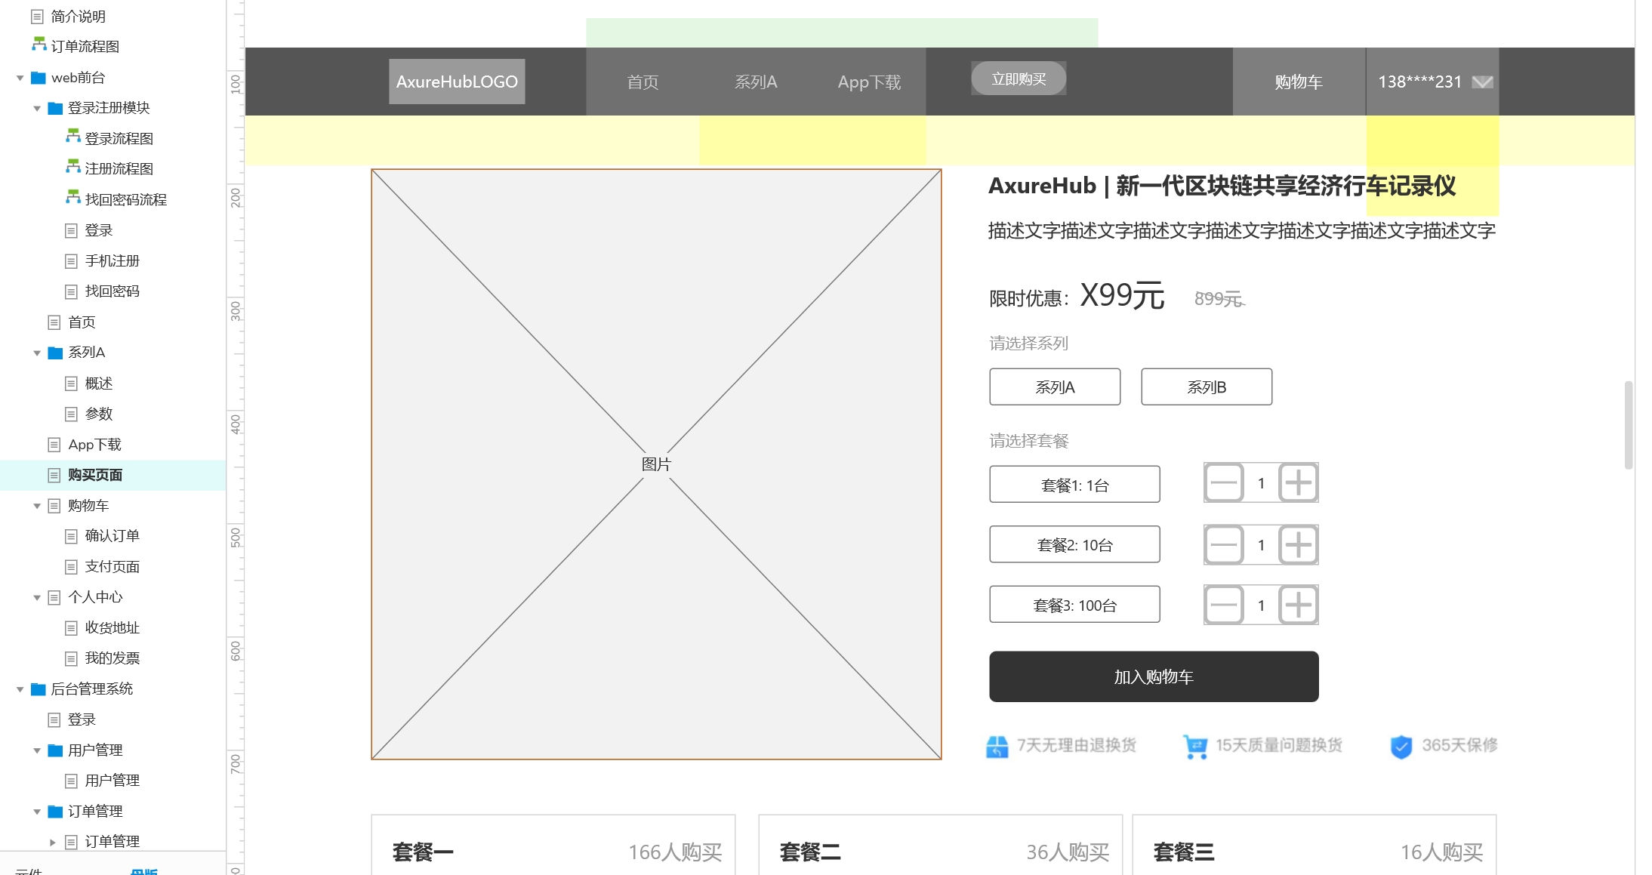Click the 系列A folder icon
Screen dimensions: 1652x875
(55, 353)
